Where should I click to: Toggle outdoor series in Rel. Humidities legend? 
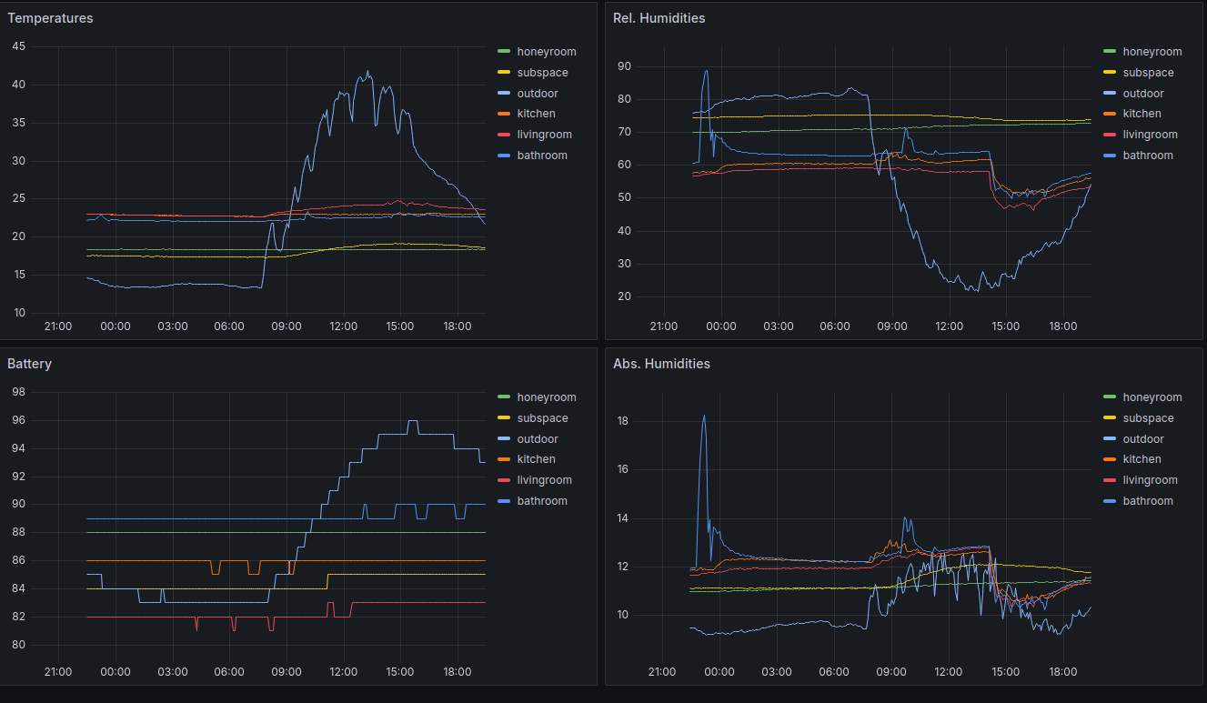pyautogui.click(x=1142, y=94)
